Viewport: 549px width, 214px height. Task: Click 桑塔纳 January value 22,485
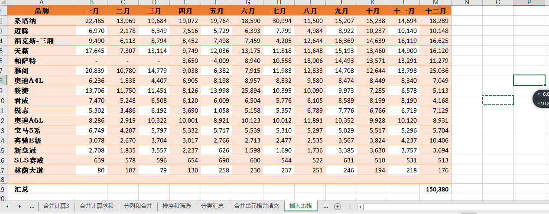click(92, 21)
